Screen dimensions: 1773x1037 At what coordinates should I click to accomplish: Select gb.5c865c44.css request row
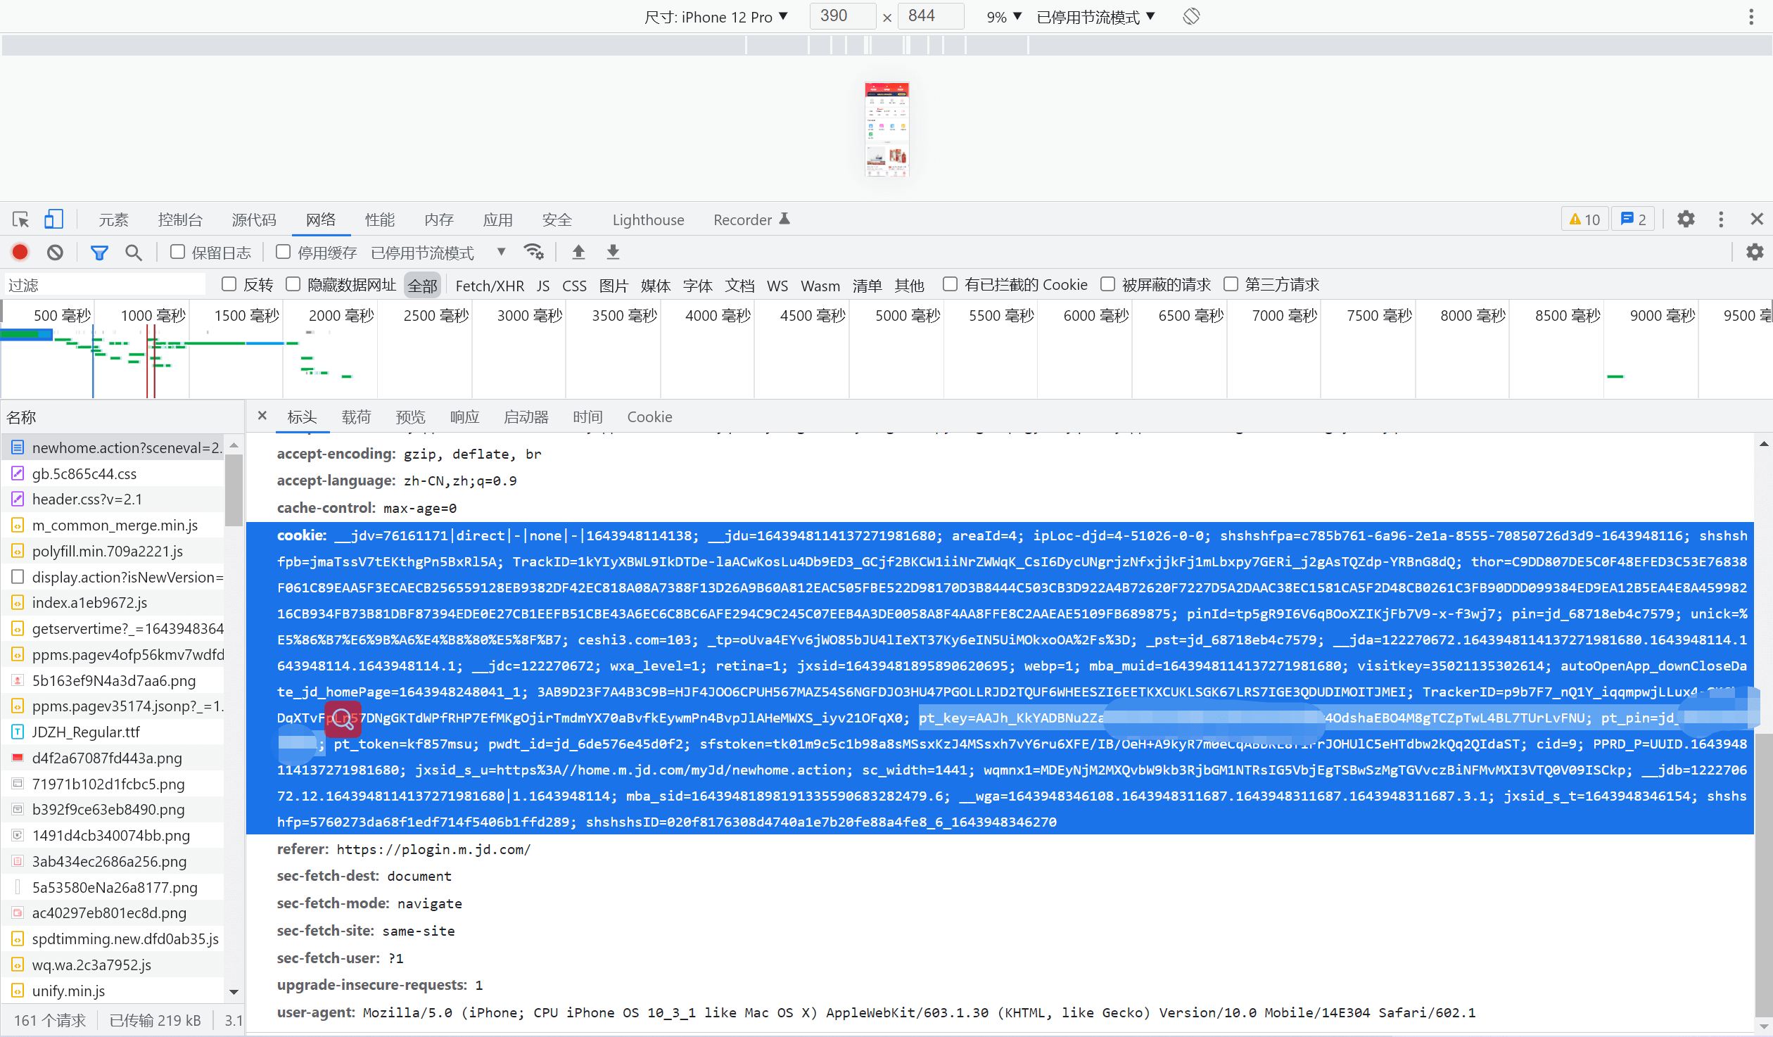click(x=113, y=473)
